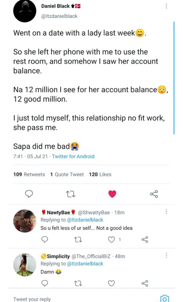
Task: Share Daniel Black's main tweet
Action: [x=154, y=194]
